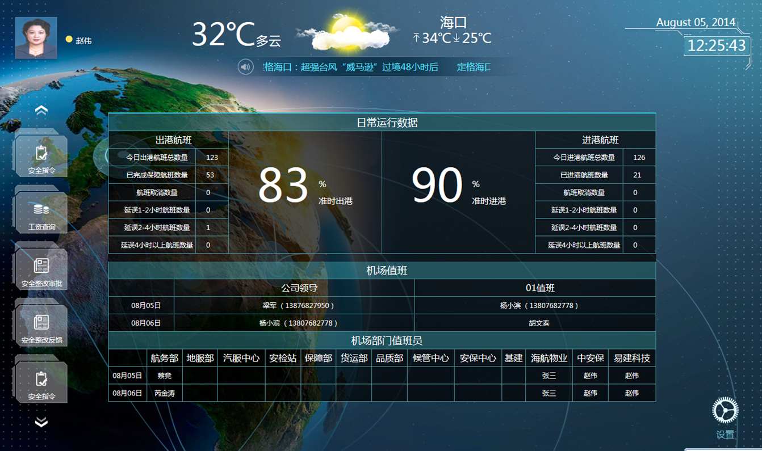Click the 安检站 column header
This screenshot has width=762, height=451.
pos(283,359)
